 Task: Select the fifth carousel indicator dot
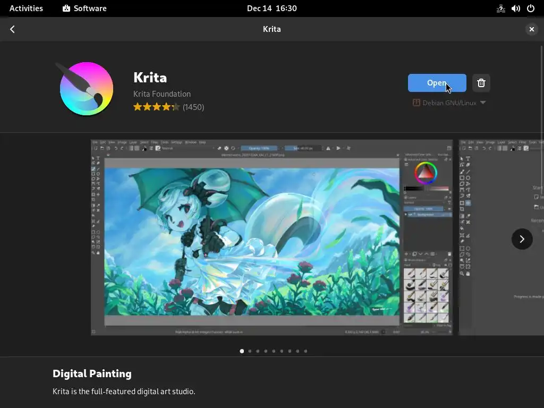pyautogui.click(x=274, y=351)
